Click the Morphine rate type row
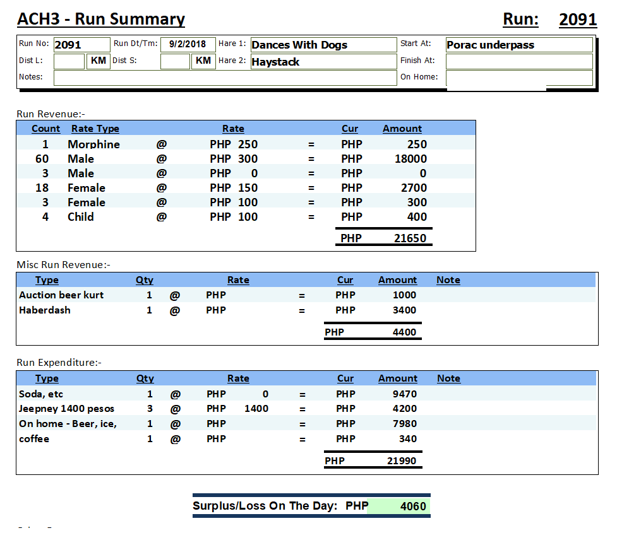The image size is (617, 533). click(93, 144)
